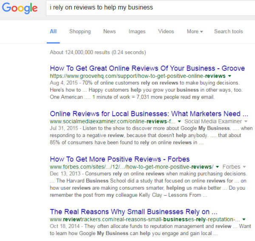The image size is (255, 241).
Task: Click the 'Dec 13, 2013' snippet date
Action: point(65,174)
